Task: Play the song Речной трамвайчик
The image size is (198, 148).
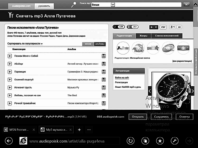Action: [10, 103]
